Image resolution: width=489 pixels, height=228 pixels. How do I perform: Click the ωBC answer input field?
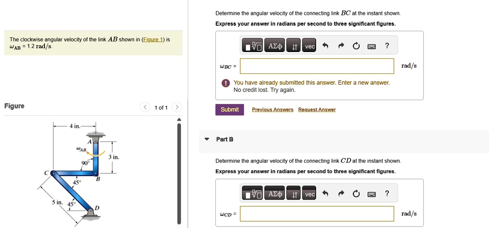pos(317,66)
